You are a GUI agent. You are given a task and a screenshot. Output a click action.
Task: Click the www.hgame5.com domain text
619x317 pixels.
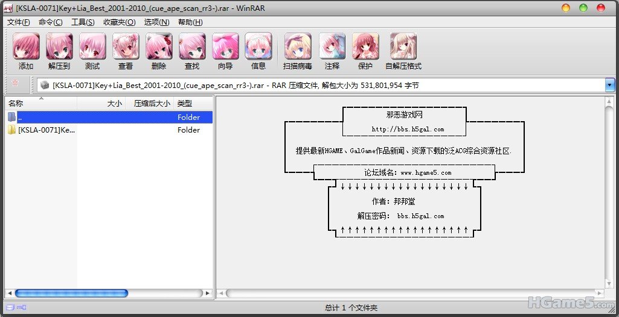pyautogui.click(x=426, y=172)
